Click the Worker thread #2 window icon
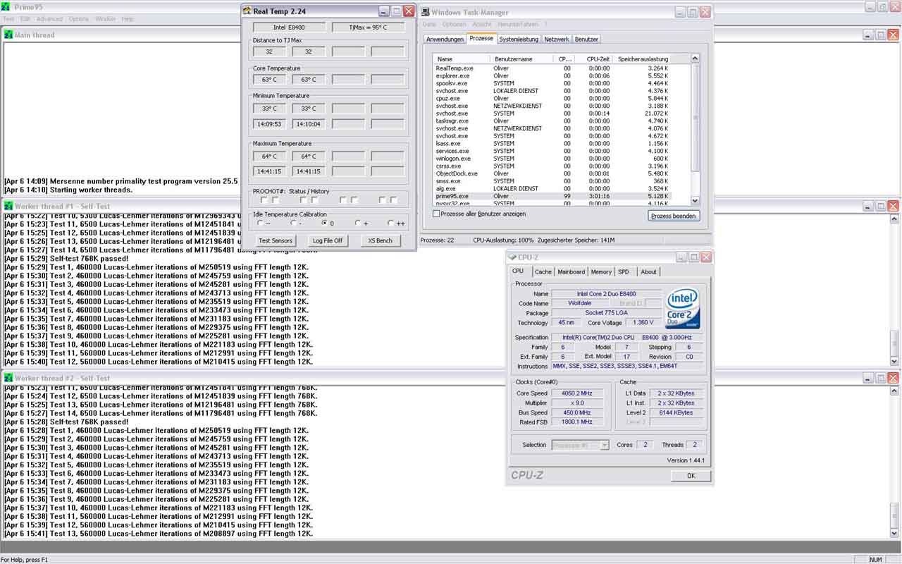Image resolution: width=902 pixels, height=564 pixels. [x=8, y=378]
